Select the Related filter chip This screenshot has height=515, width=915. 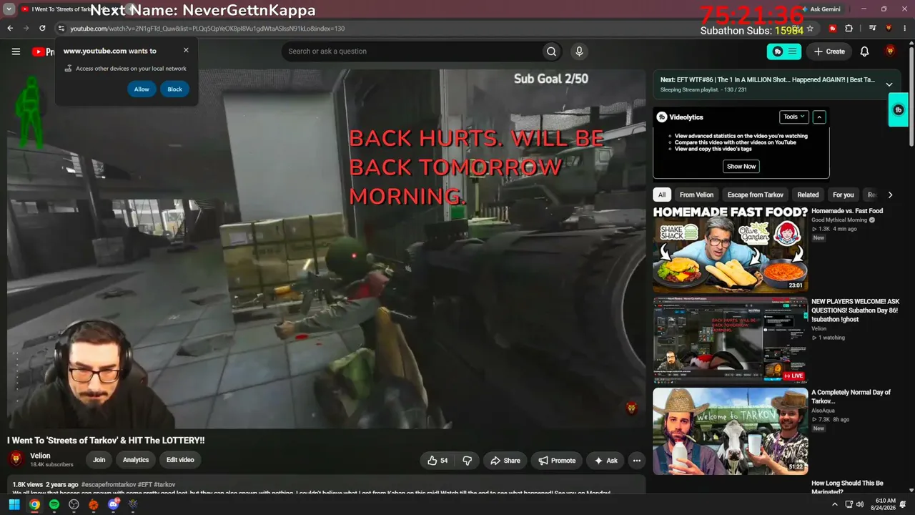[808, 195]
